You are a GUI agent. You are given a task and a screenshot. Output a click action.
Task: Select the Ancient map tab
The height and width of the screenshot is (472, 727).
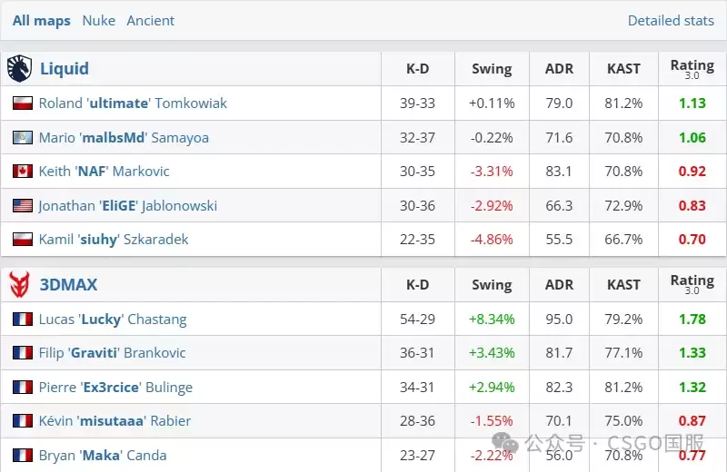(x=151, y=21)
